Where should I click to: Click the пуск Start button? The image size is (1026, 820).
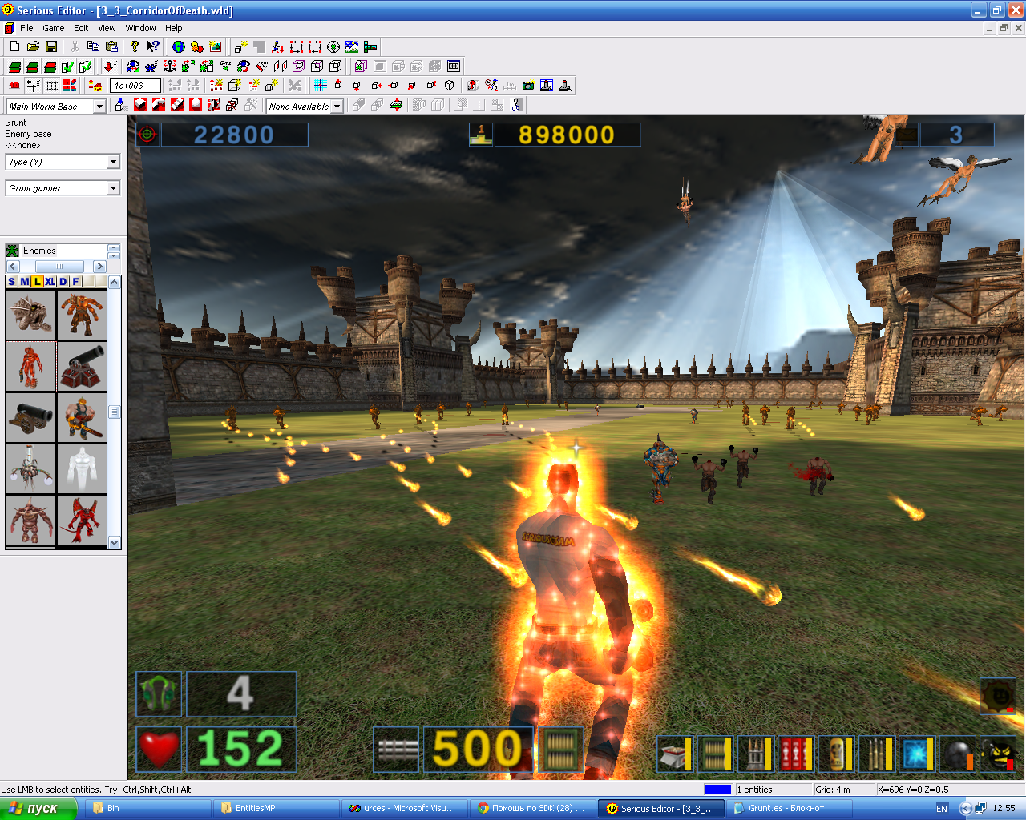[x=38, y=808]
